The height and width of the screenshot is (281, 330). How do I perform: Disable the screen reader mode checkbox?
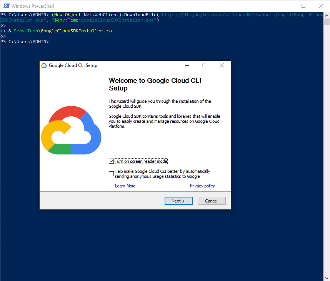112,161
